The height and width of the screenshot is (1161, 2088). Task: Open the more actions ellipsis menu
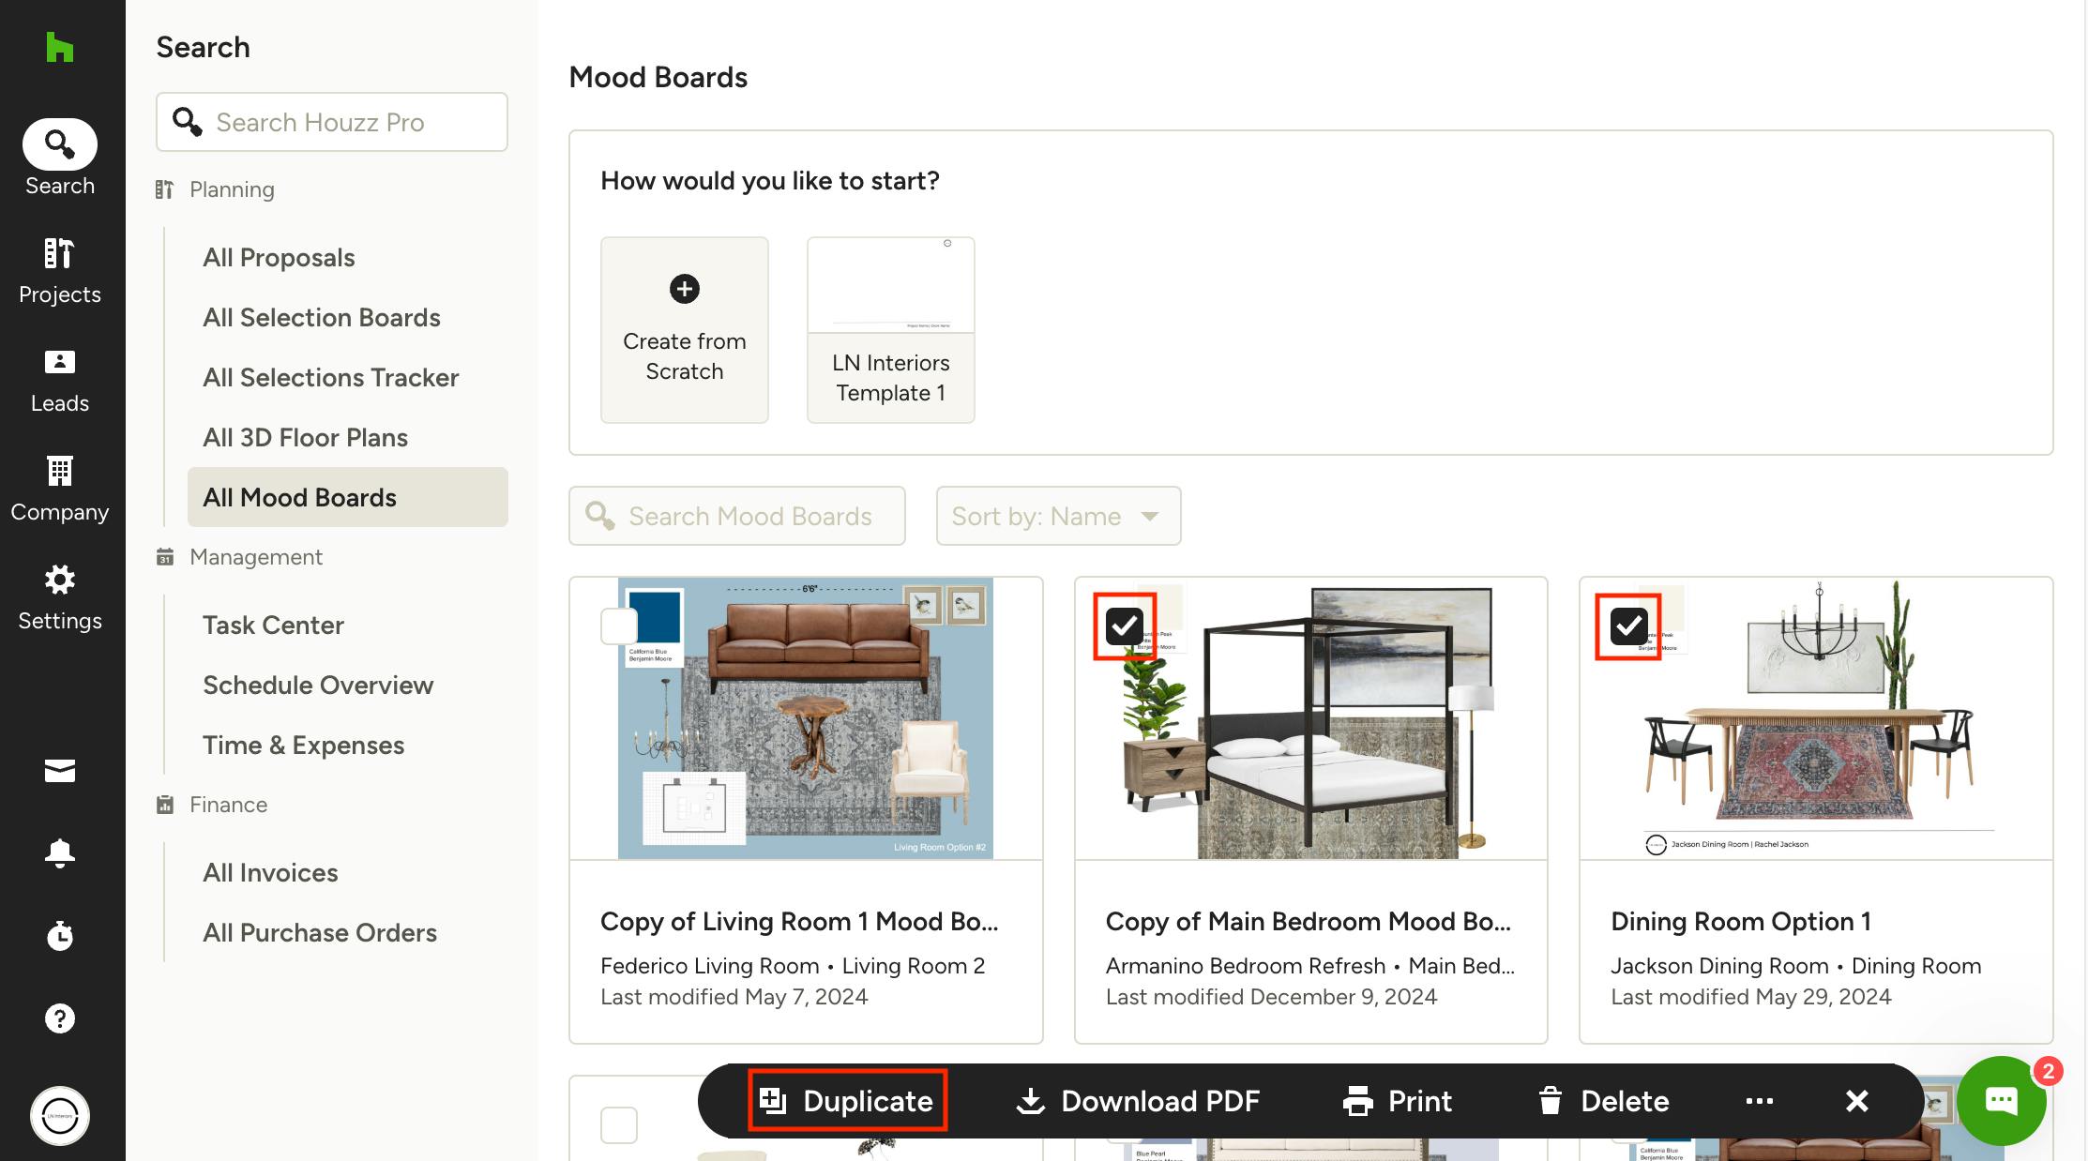pyautogui.click(x=1759, y=1101)
